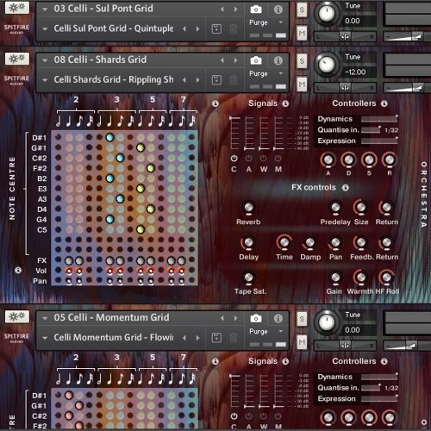Click the Reverb knob
Viewport: 431px width, 431px height.
tap(248, 208)
